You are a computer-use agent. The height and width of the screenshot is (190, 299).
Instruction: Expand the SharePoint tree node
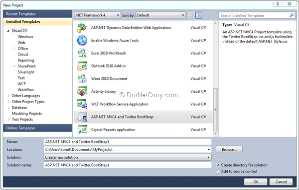click(x=14, y=66)
